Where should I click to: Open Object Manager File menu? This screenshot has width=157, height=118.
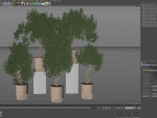144,3
